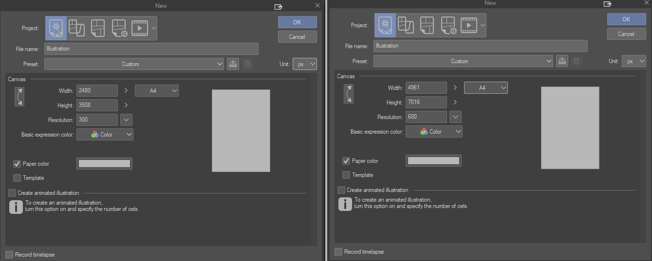Click Resolution field showing 300
The width and height of the screenshot is (652, 261).
tap(97, 120)
